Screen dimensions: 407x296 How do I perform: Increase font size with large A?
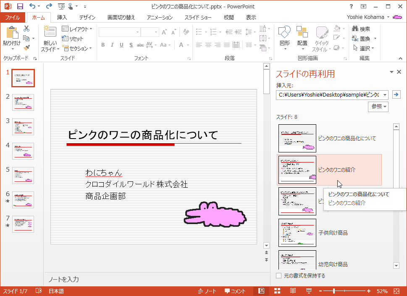point(164,32)
